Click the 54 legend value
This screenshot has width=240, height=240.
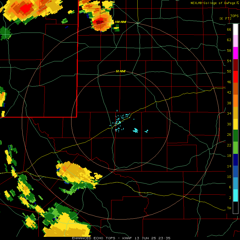(229, 61)
